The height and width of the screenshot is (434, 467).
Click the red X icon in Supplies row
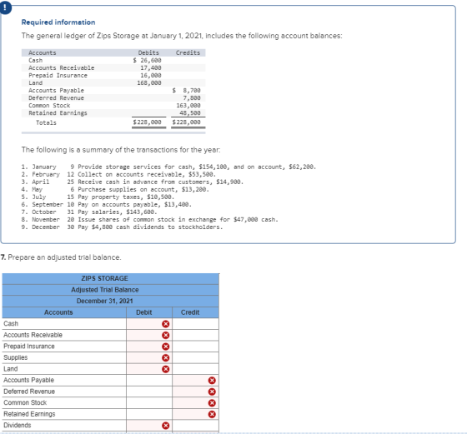166,358
